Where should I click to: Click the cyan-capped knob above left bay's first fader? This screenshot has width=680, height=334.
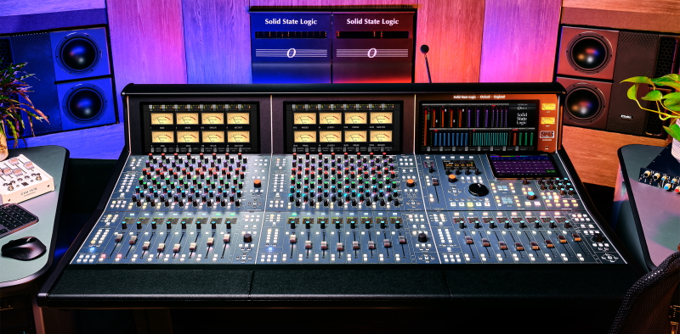pos(124,225)
